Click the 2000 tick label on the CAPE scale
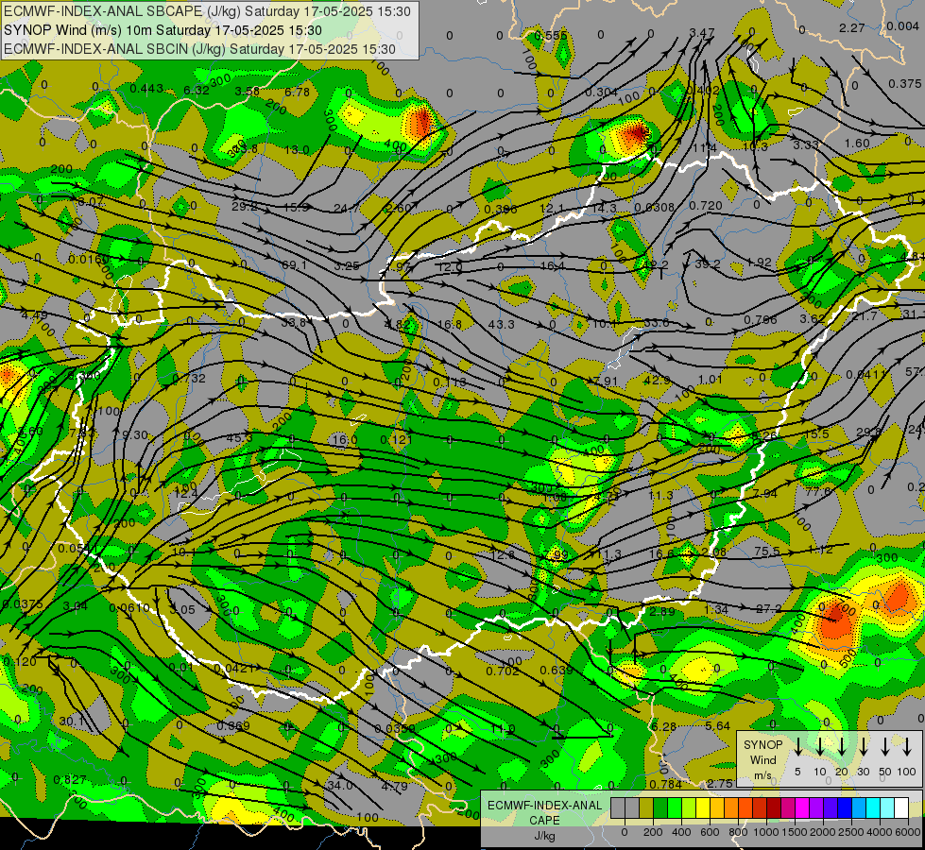 click(x=823, y=832)
